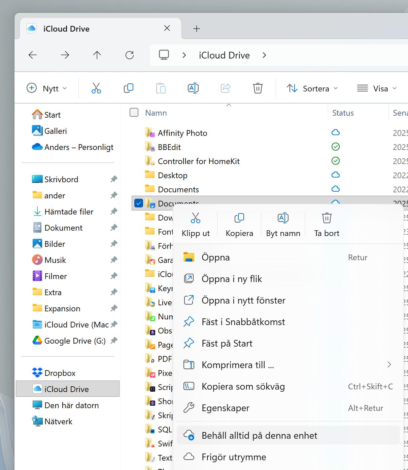Refresh the current folder view

pos(130,55)
